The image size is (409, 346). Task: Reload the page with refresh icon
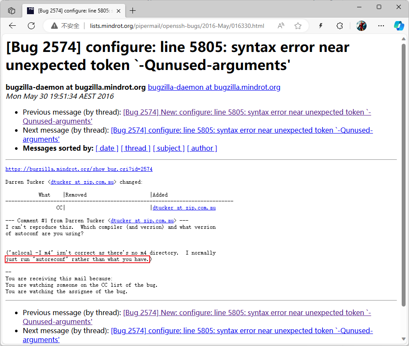click(31, 26)
